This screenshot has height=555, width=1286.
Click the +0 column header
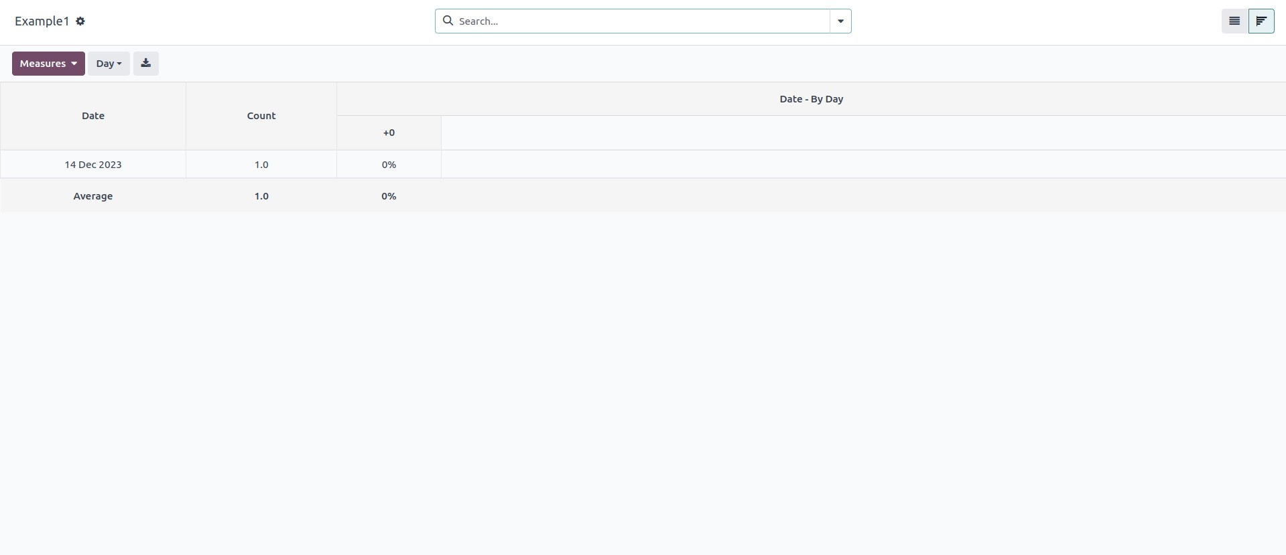point(389,133)
